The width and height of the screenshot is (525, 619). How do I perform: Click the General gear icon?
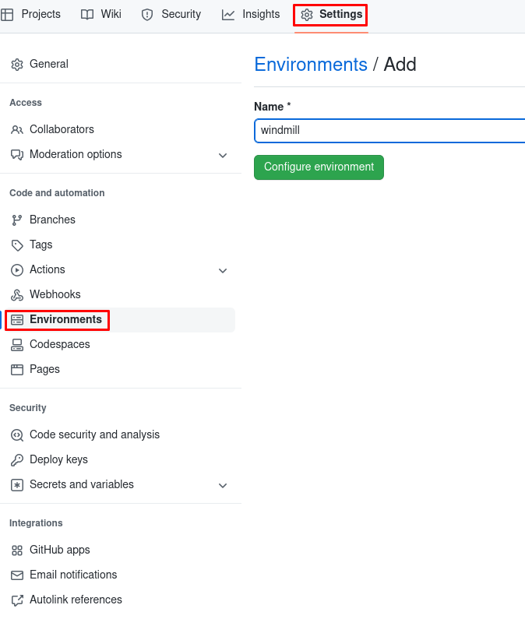tap(17, 65)
